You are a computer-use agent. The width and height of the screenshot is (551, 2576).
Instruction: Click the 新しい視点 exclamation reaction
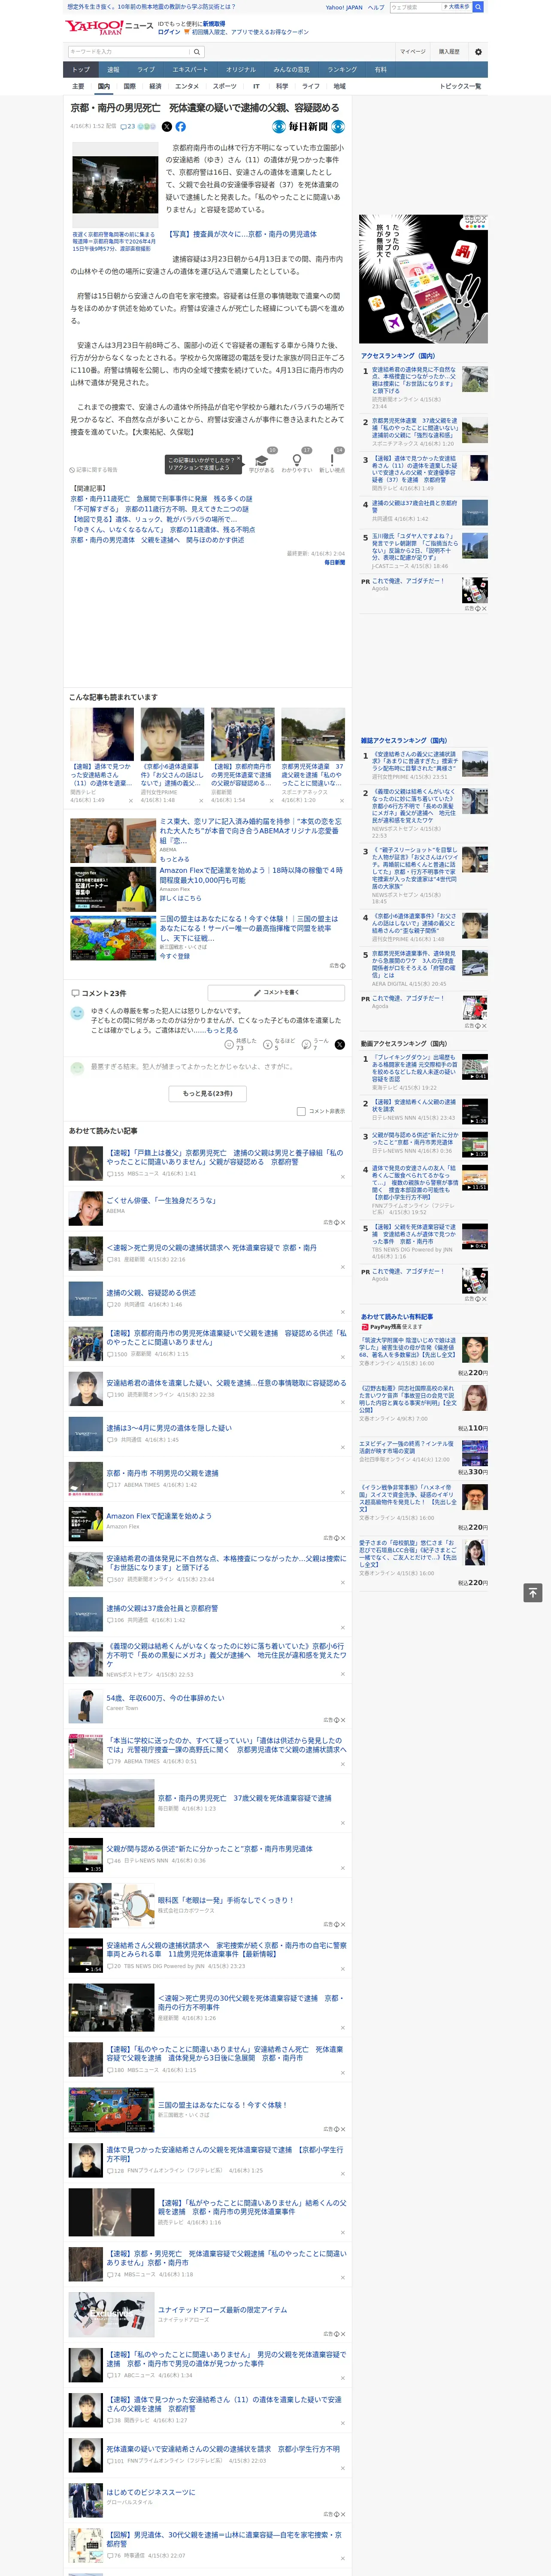[332, 461]
